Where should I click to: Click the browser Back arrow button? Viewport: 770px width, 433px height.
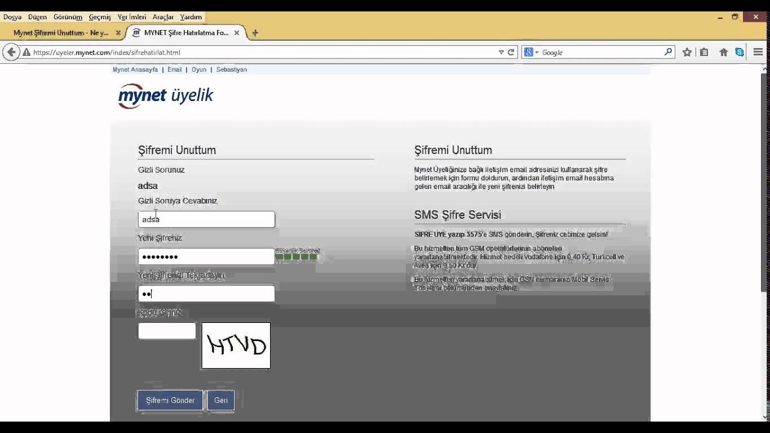pos(11,52)
